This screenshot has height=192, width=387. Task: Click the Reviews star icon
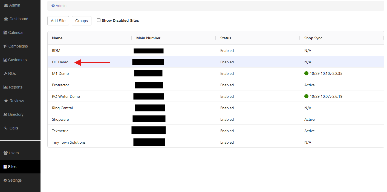(6, 101)
